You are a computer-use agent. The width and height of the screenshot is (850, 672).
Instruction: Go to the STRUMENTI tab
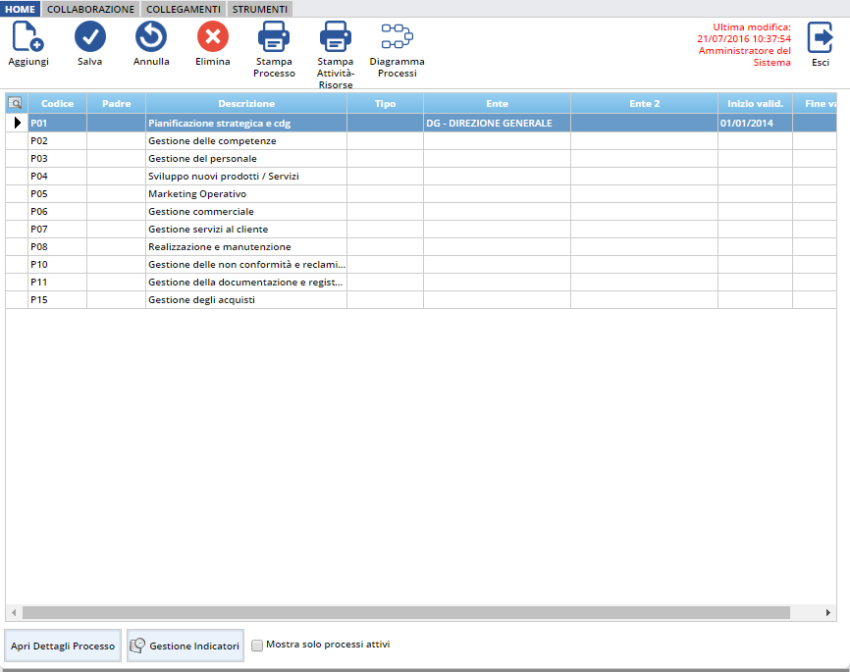pos(260,9)
